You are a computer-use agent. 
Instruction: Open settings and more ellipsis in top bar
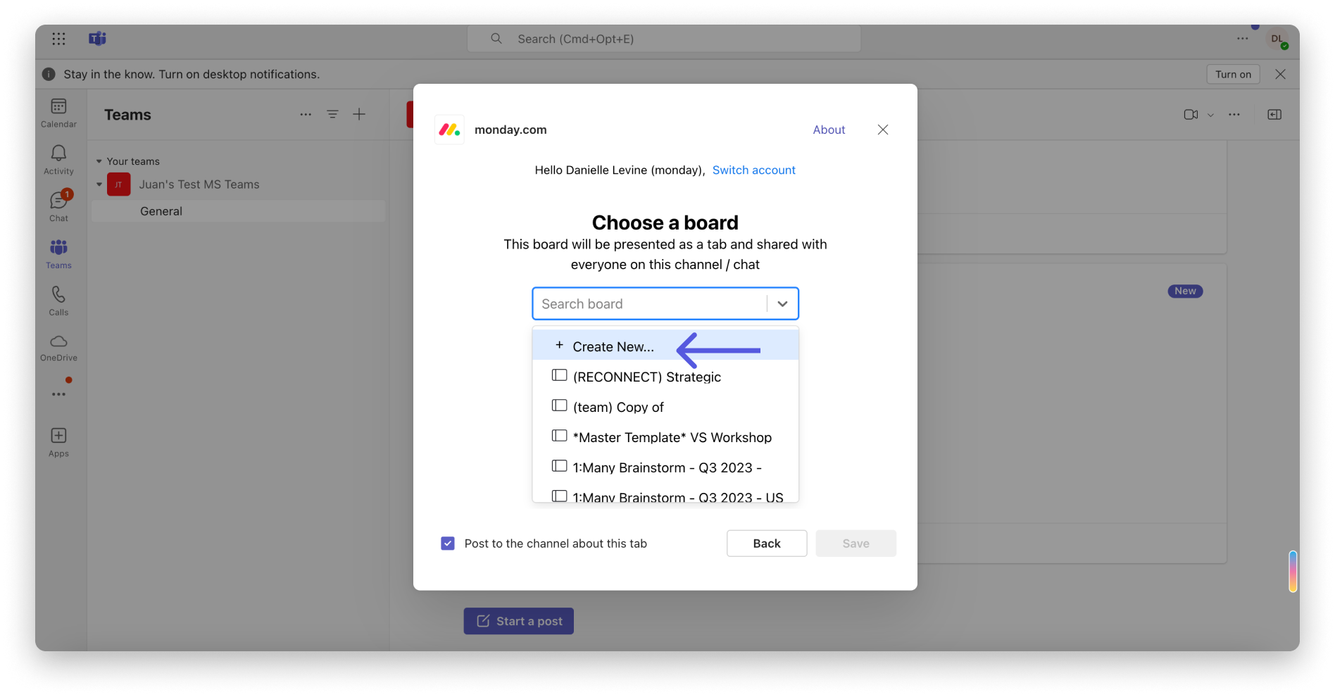click(1243, 39)
